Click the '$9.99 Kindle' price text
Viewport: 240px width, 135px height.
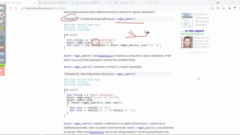[x=202, y=18]
